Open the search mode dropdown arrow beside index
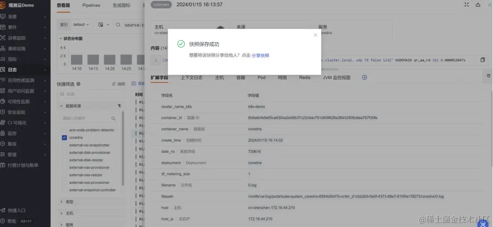Screen dimensions: 493x227 click(108, 24)
